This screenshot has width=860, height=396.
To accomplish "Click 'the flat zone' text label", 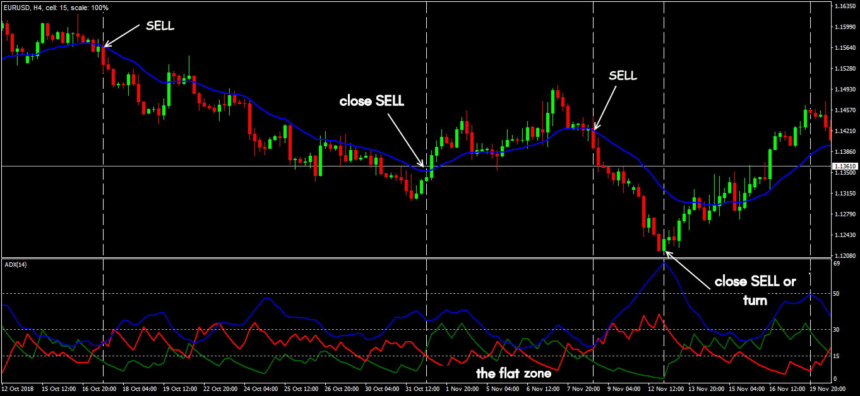I will click(513, 373).
